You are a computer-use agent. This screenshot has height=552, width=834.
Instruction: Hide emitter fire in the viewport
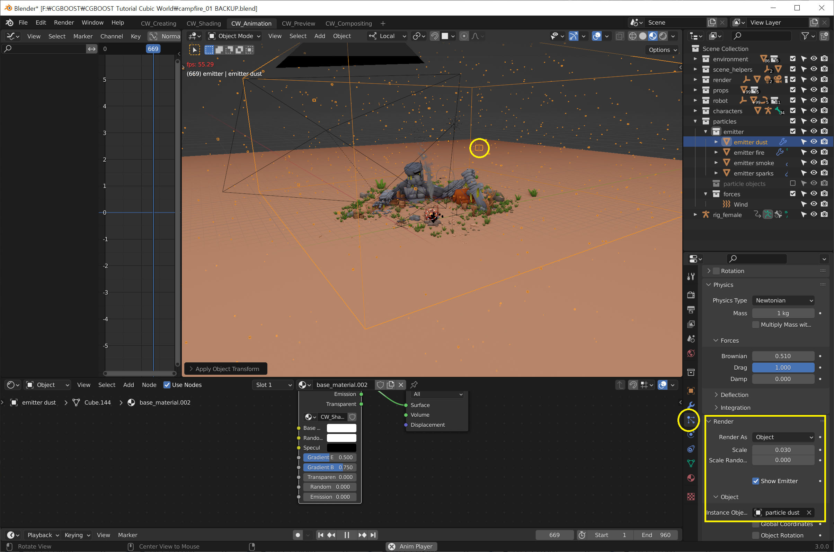[814, 152]
